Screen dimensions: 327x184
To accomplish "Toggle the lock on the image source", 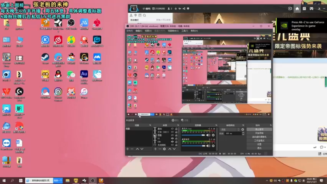I will (x=176, y=135).
